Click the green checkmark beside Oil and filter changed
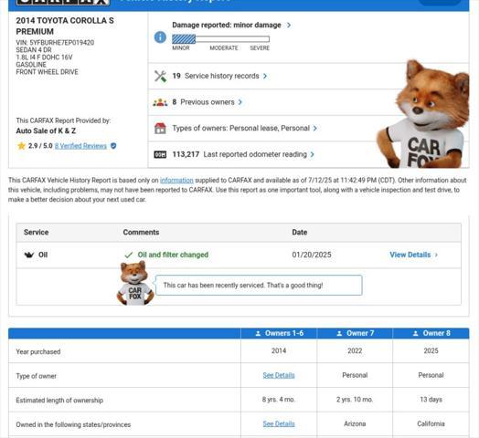This screenshot has height=438, width=479. coord(129,255)
